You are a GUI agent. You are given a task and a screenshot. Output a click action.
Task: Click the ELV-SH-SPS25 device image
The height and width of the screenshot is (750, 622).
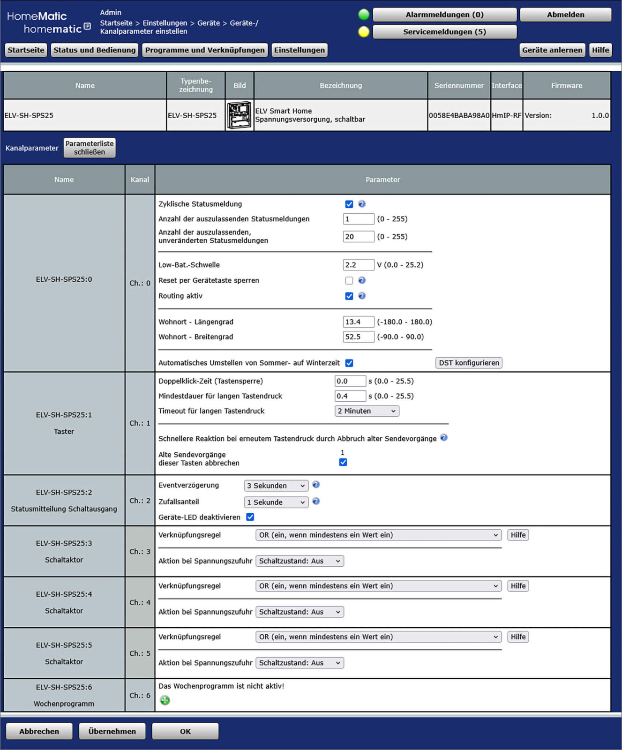click(239, 115)
